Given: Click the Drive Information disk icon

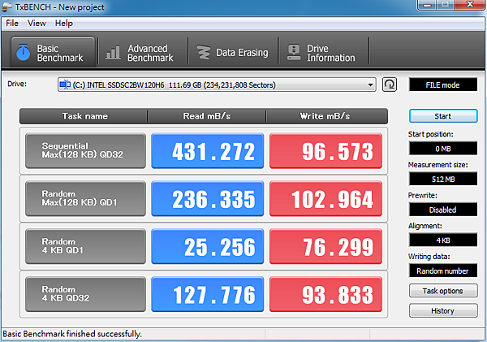Looking at the screenshot, I should (x=294, y=52).
